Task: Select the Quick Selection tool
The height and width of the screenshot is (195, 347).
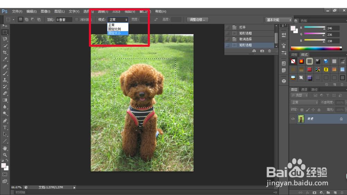Action: point(5,46)
